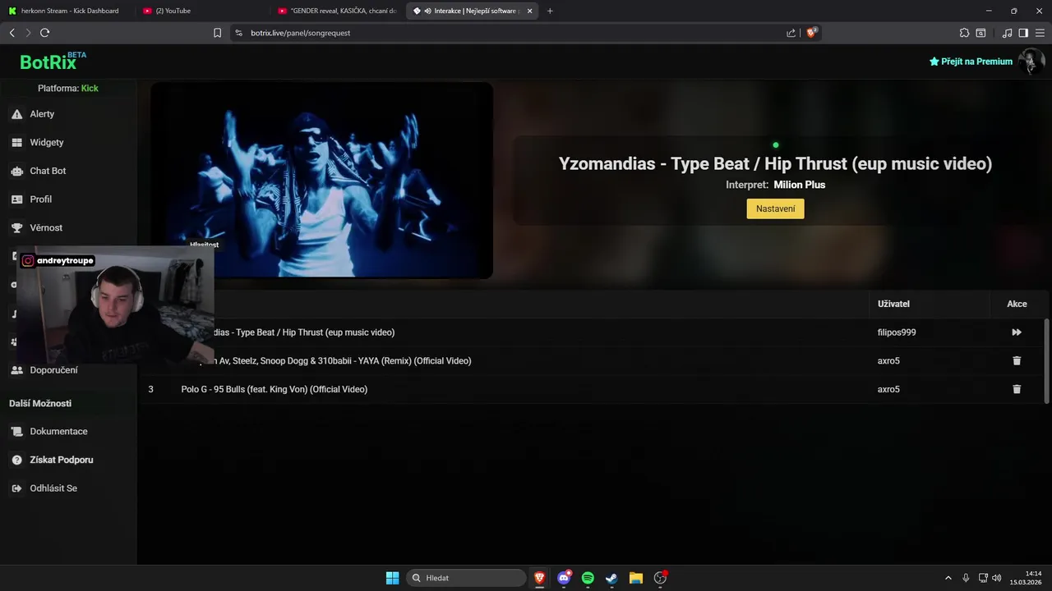Click the Další Možnosti section heading

click(x=40, y=403)
